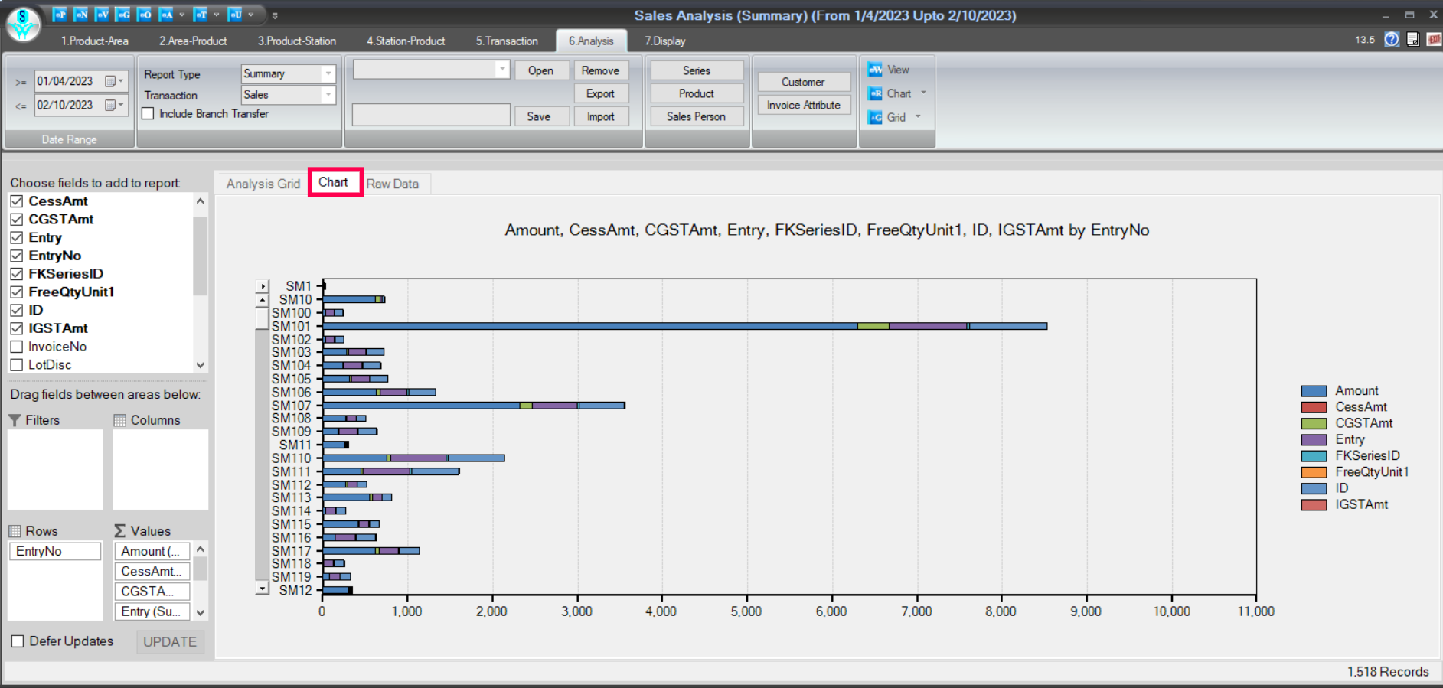
Task: Click the 'A' quick access toolbar icon
Action: (165, 15)
